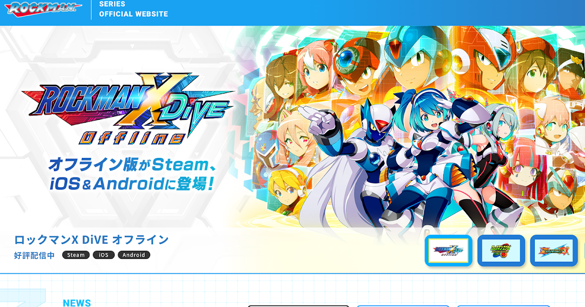Select the Rockman Zero/ZX collection carousel thumbnail
This screenshot has width=585, height=307.
point(554,250)
